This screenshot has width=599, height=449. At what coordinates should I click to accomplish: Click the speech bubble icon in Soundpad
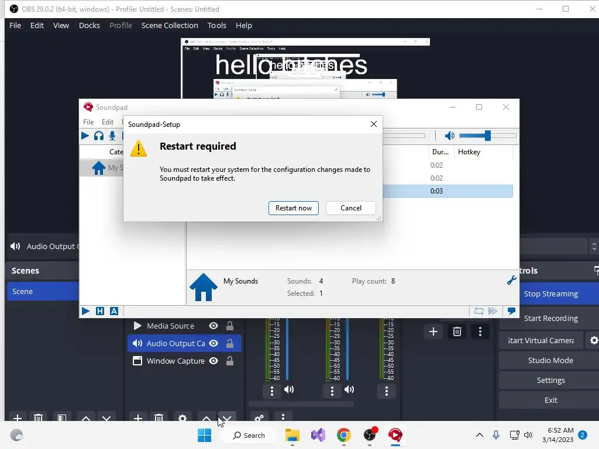pyautogui.click(x=511, y=311)
